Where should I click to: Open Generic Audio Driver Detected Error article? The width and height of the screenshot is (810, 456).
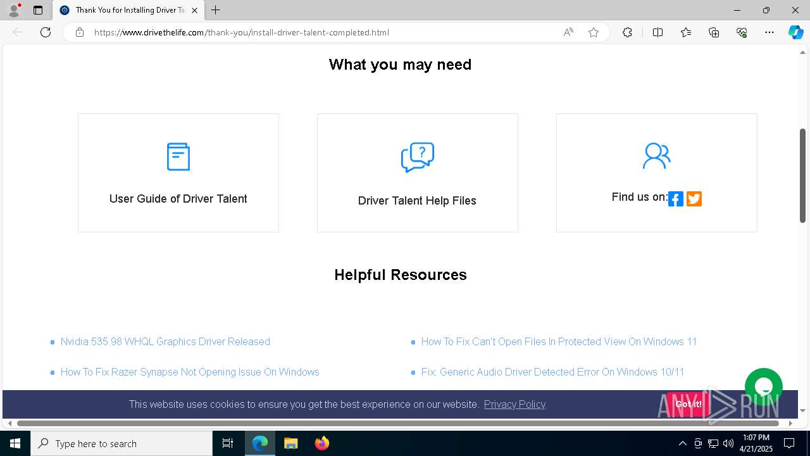pos(552,372)
